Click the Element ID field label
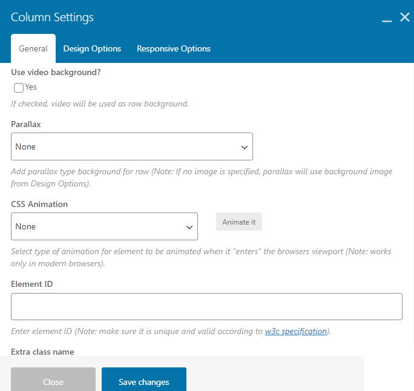The width and height of the screenshot is (414, 391). click(x=32, y=284)
